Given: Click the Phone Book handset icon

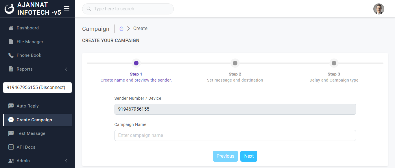Looking at the screenshot, I should click(11, 55).
